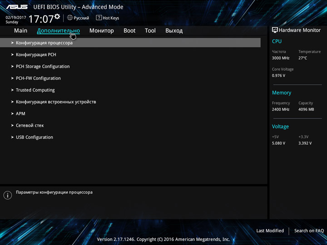
Task: Expand arrow next to Конфигурация PCH
Action: click(12, 54)
